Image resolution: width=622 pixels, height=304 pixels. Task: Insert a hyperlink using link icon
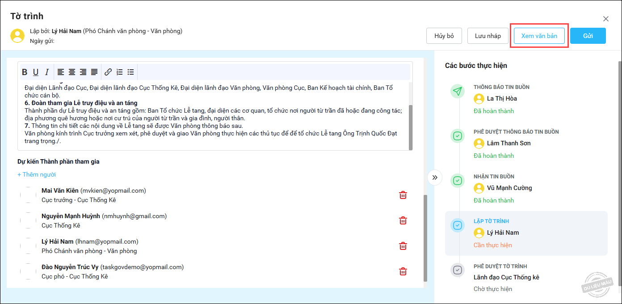click(108, 72)
